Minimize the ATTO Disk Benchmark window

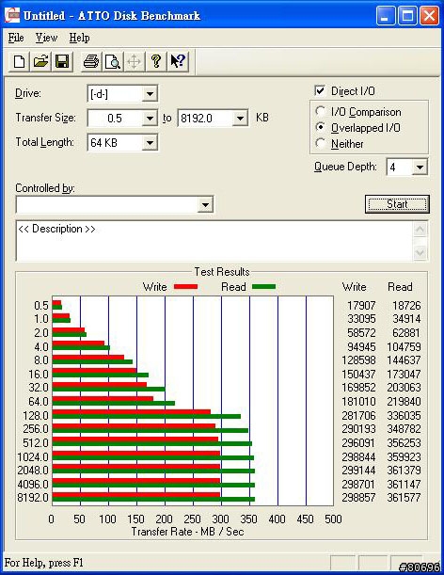(x=386, y=16)
